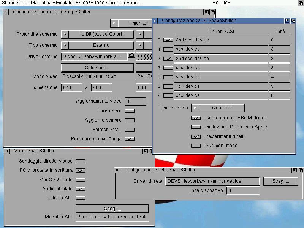The image size is (304, 228).
Task: Disable Audio abilitato checkbox
Action: [x=81, y=189]
